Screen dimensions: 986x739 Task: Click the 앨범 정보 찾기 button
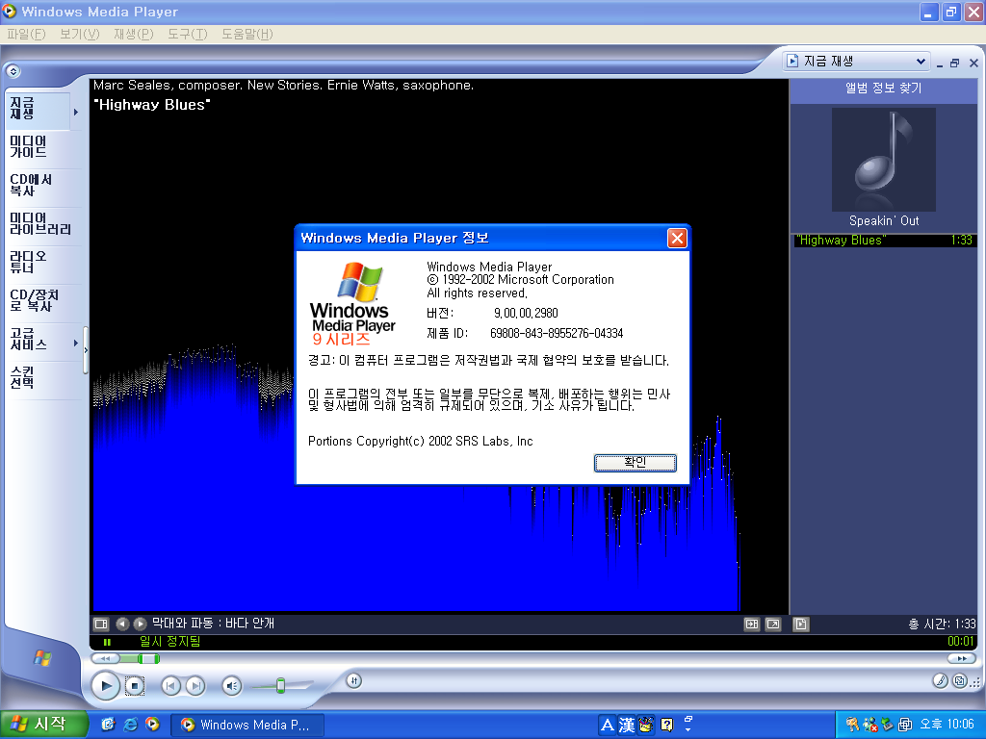click(884, 88)
